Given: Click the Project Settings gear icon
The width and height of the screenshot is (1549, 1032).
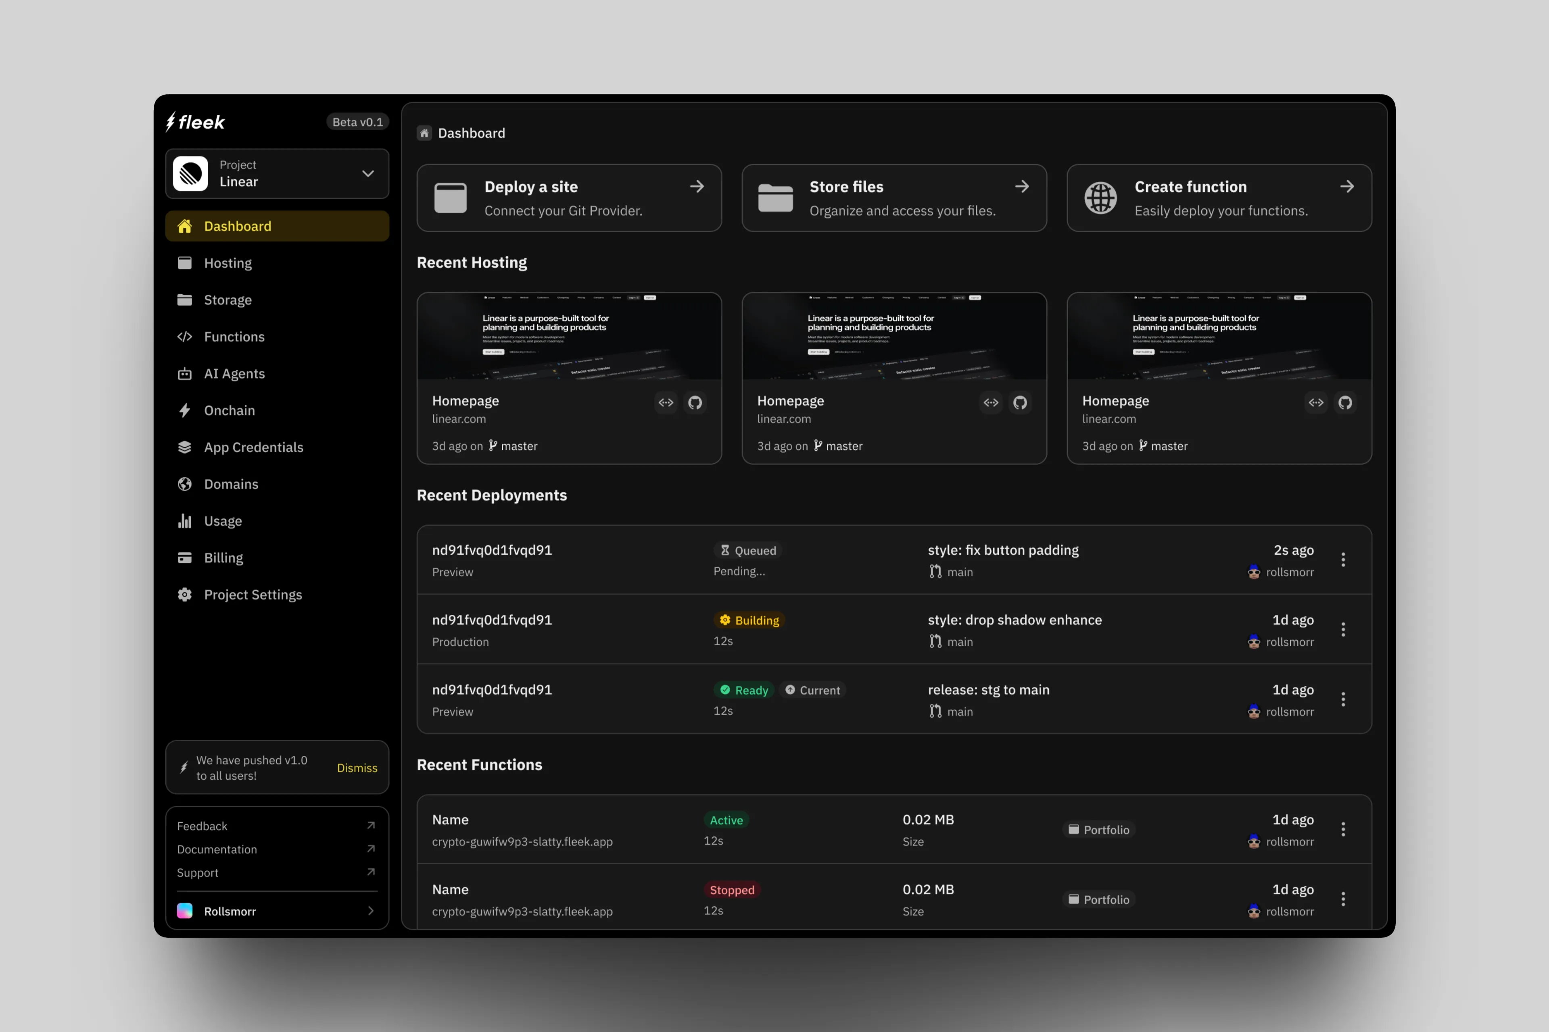Looking at the screenshot, I should 185,594.
